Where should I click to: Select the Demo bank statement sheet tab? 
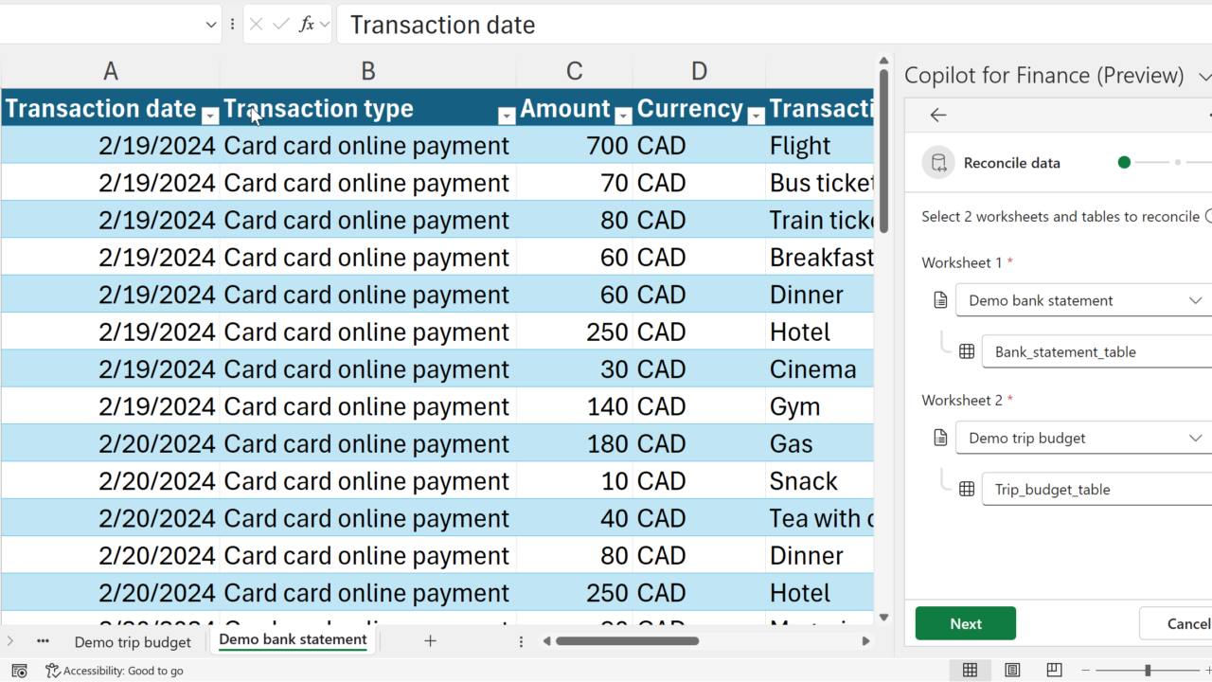pos(293,640)
